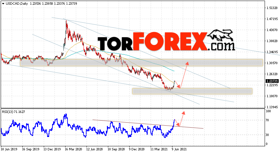
Task: Click price scale value 1.47195
Action: [x=272, y=19]
